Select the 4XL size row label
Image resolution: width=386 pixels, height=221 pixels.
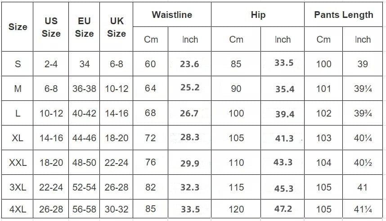click(18, 209)
